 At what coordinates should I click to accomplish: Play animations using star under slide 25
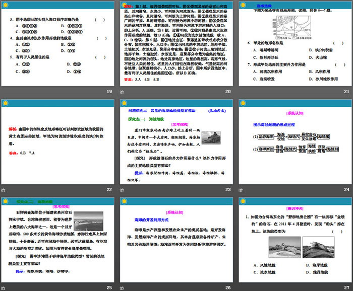[4, 288]
